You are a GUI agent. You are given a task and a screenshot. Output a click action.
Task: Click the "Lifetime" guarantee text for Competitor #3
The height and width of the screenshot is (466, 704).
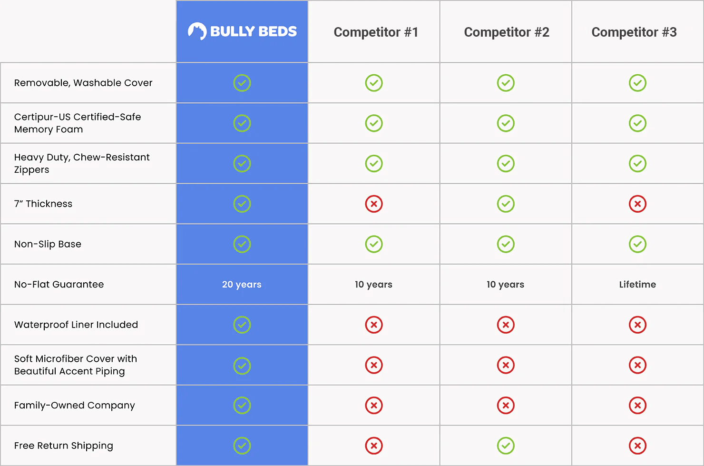point(637,284)
